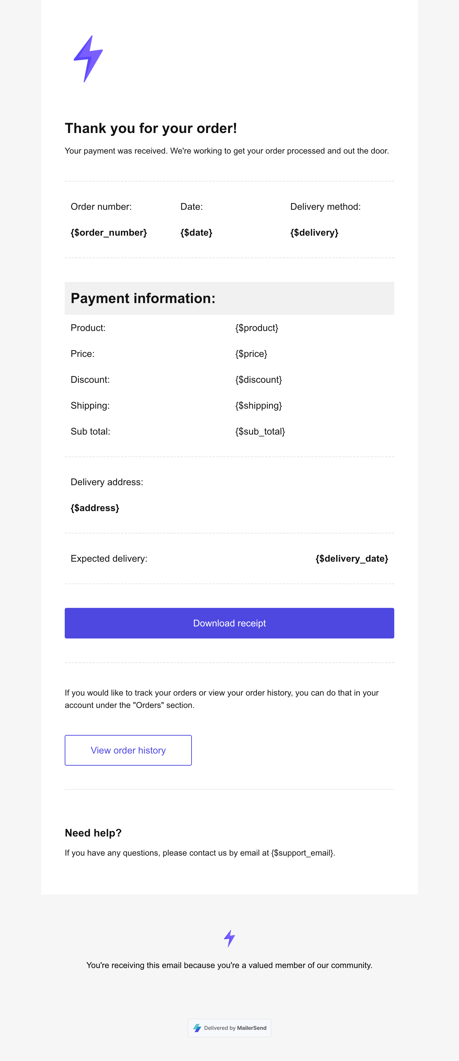Click the MailerSend icon in the badge
The image size is (459, 1061).
click(x=197, y=1028)
